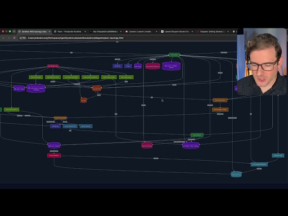Click the Spine Gateway node
This screenshot has width=288, height=216.
pos(86,126)
